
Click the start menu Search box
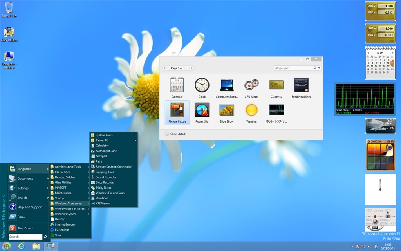[x=25, y=237]
